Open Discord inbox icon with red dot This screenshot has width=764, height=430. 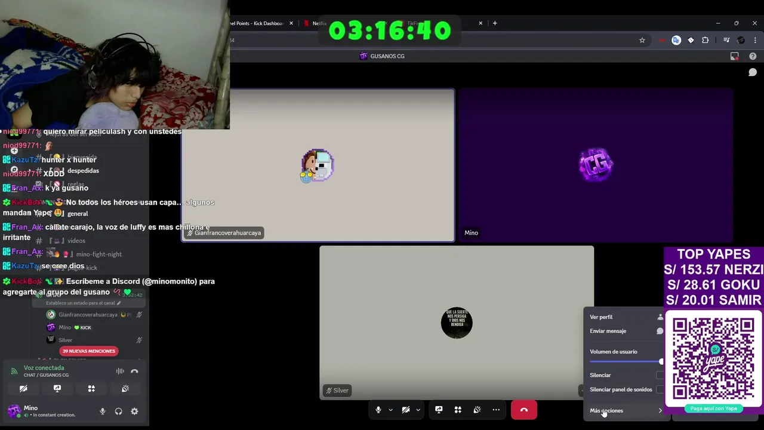point(735,56)
